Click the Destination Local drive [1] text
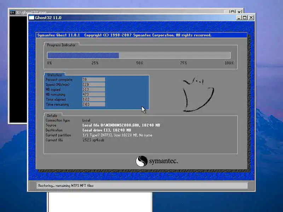 (x=107, y=130)
